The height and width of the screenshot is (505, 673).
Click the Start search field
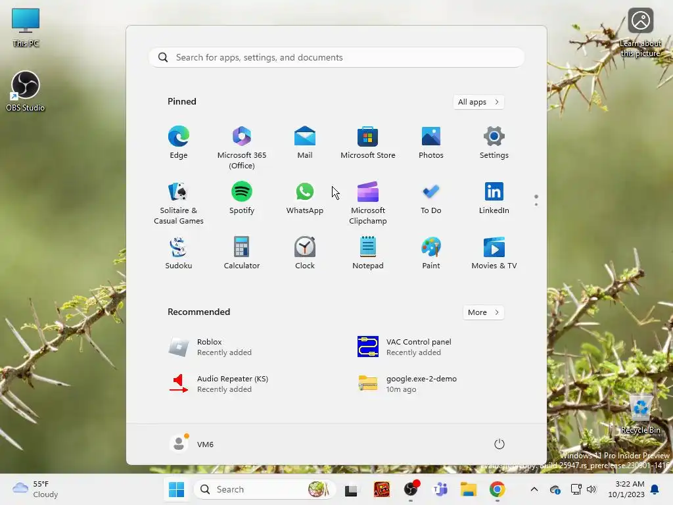click(336, 58)
